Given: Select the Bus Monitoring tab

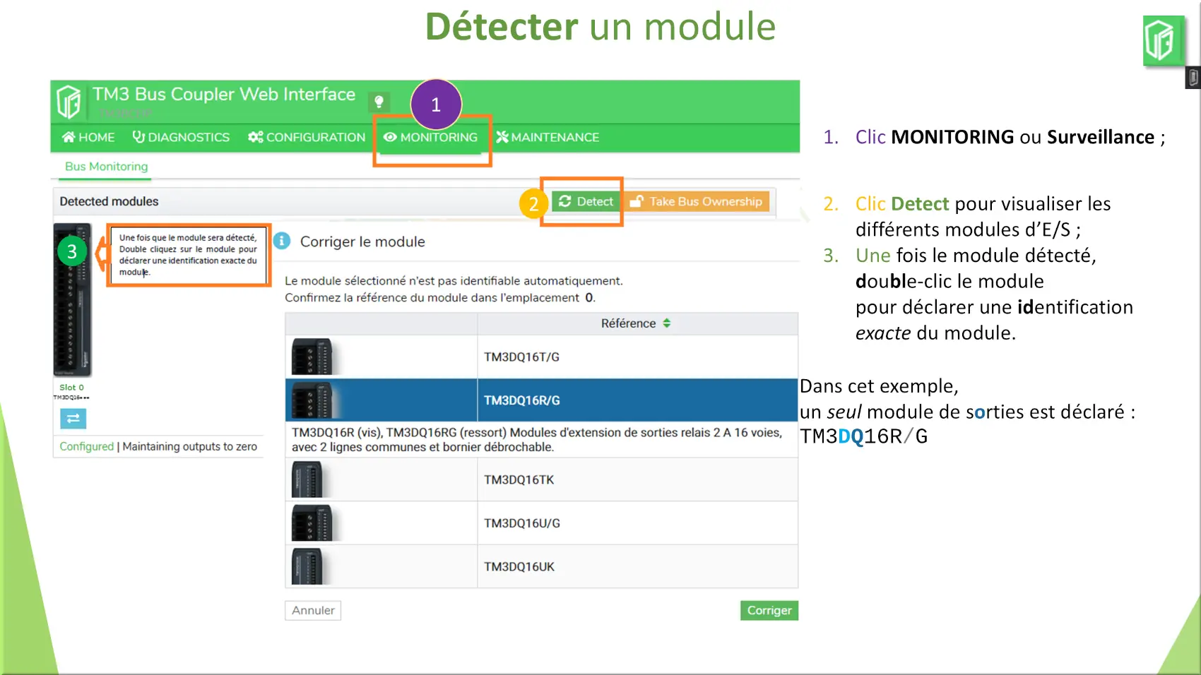Looking at the screenshot, I should [x=106, y=167].
